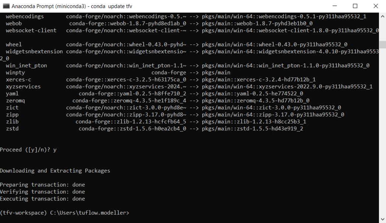
Task: Click the Executing transaction: done line
Action: click(42, 198)
